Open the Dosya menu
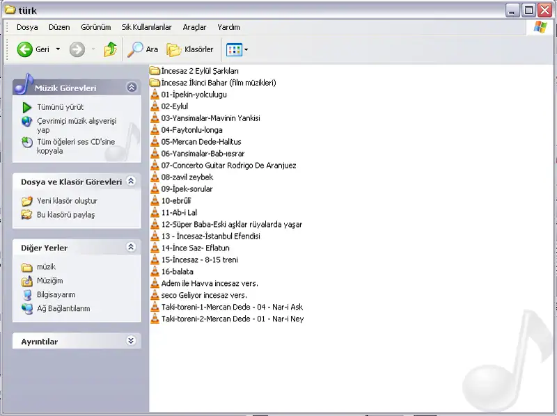Image resolution: width=557 pixels, height=416 pixels. (x=27, y=27)
